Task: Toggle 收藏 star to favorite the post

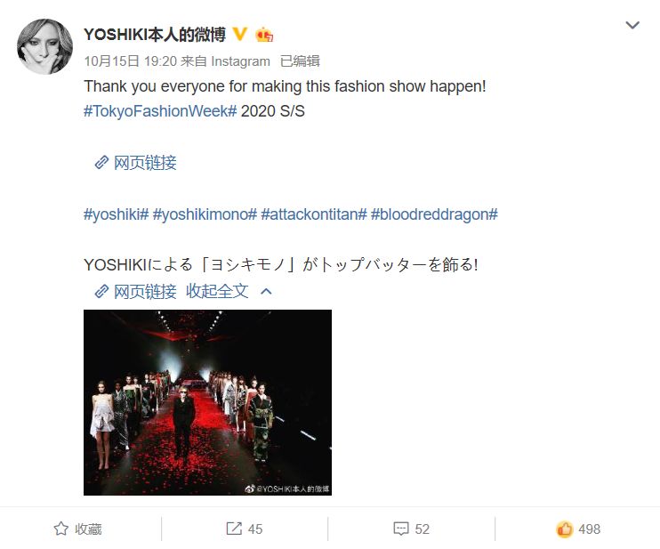Action: (78, 529)
